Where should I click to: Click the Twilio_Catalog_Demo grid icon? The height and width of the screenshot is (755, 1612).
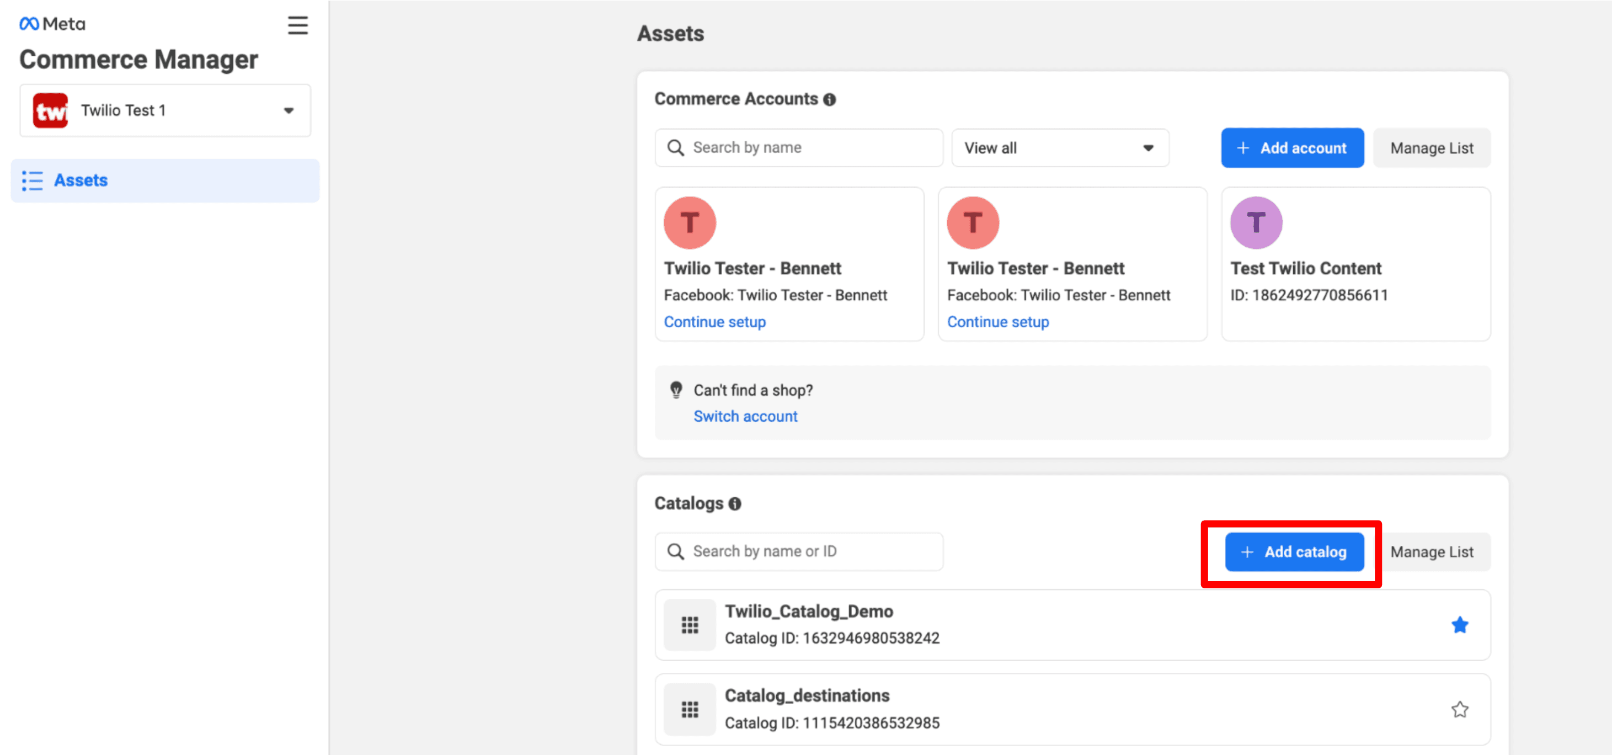689,624
